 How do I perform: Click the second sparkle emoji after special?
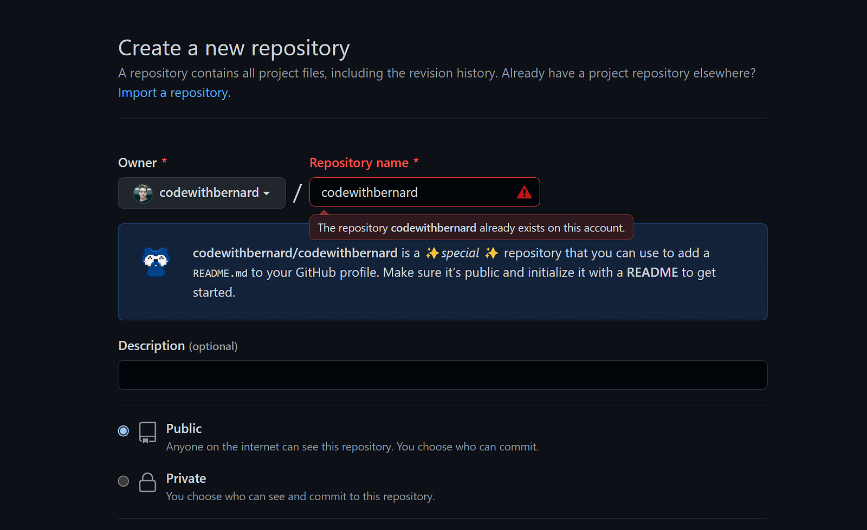(491, 253)
